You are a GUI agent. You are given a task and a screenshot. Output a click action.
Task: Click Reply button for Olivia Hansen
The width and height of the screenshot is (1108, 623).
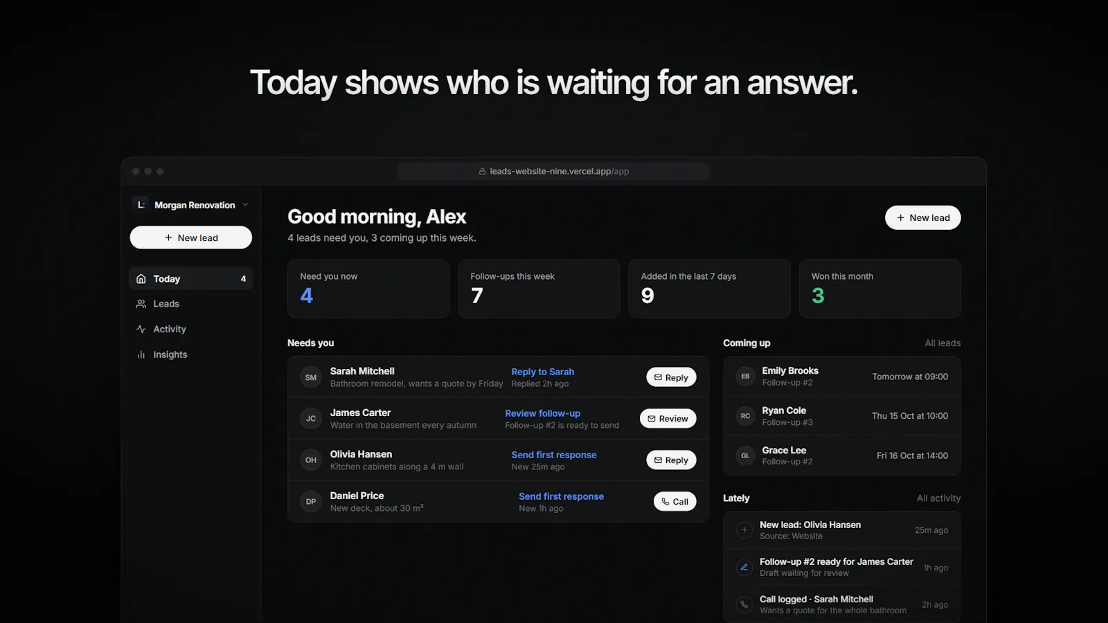(671, 460)
